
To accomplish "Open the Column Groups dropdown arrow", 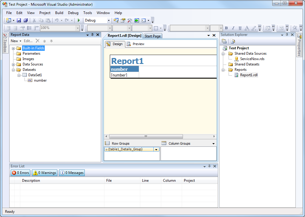I will point(213,143).
